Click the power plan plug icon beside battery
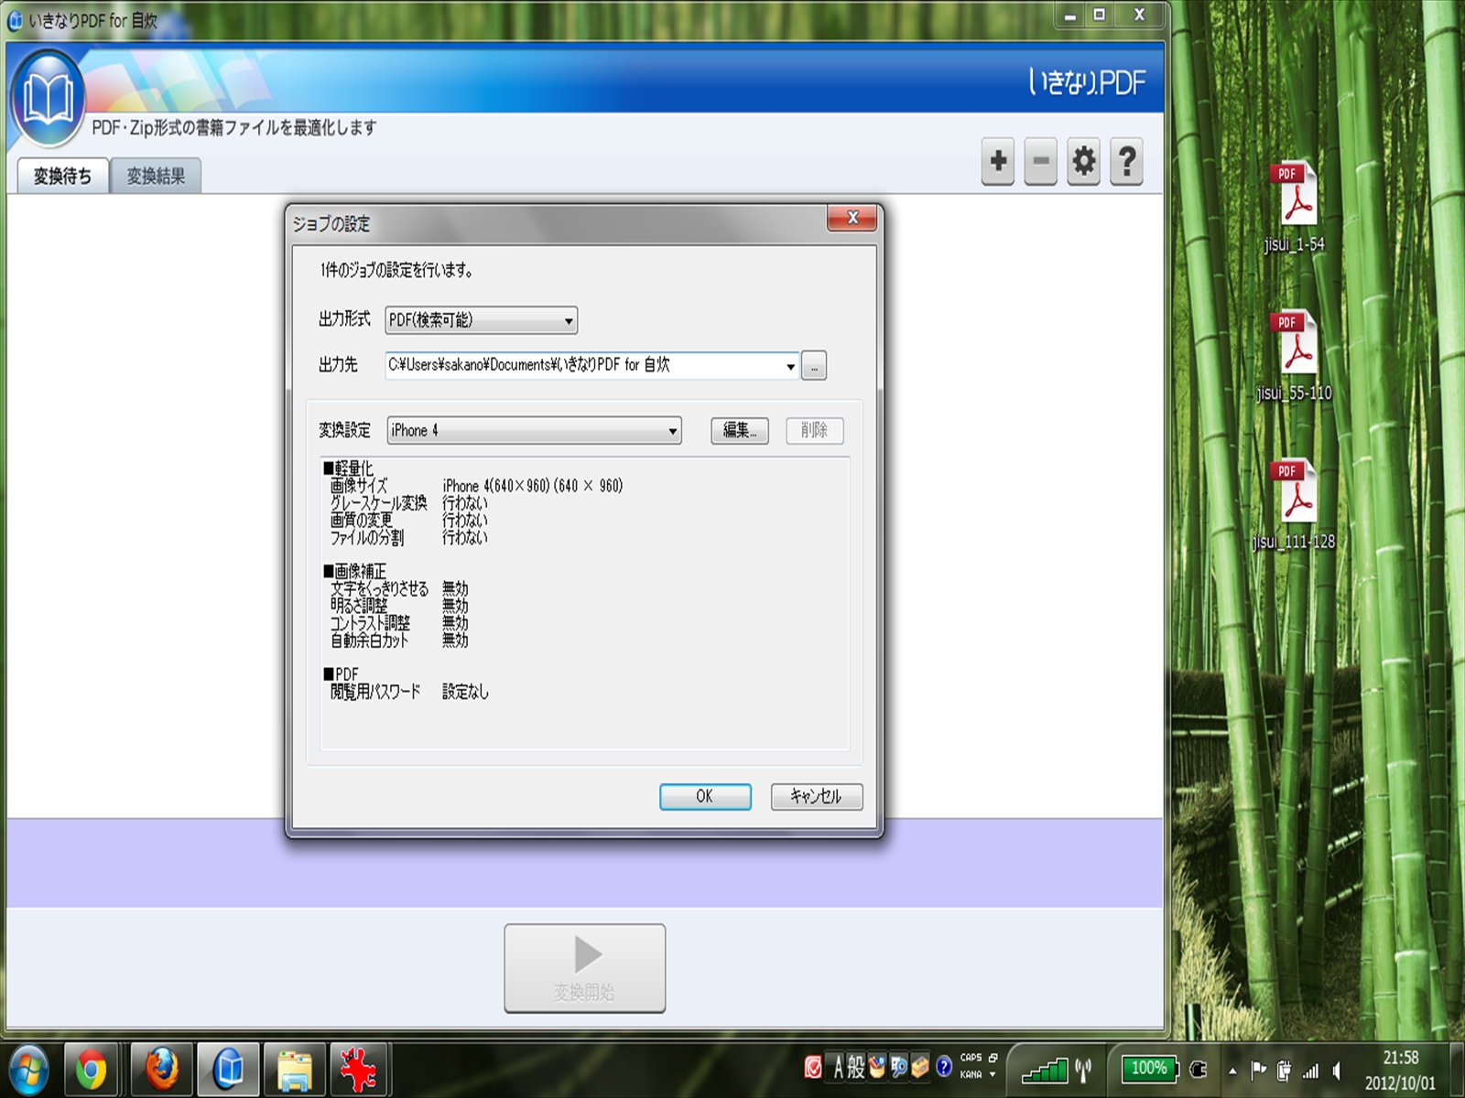This screenshot has width=1465, height=1098. (1198, 1069)
